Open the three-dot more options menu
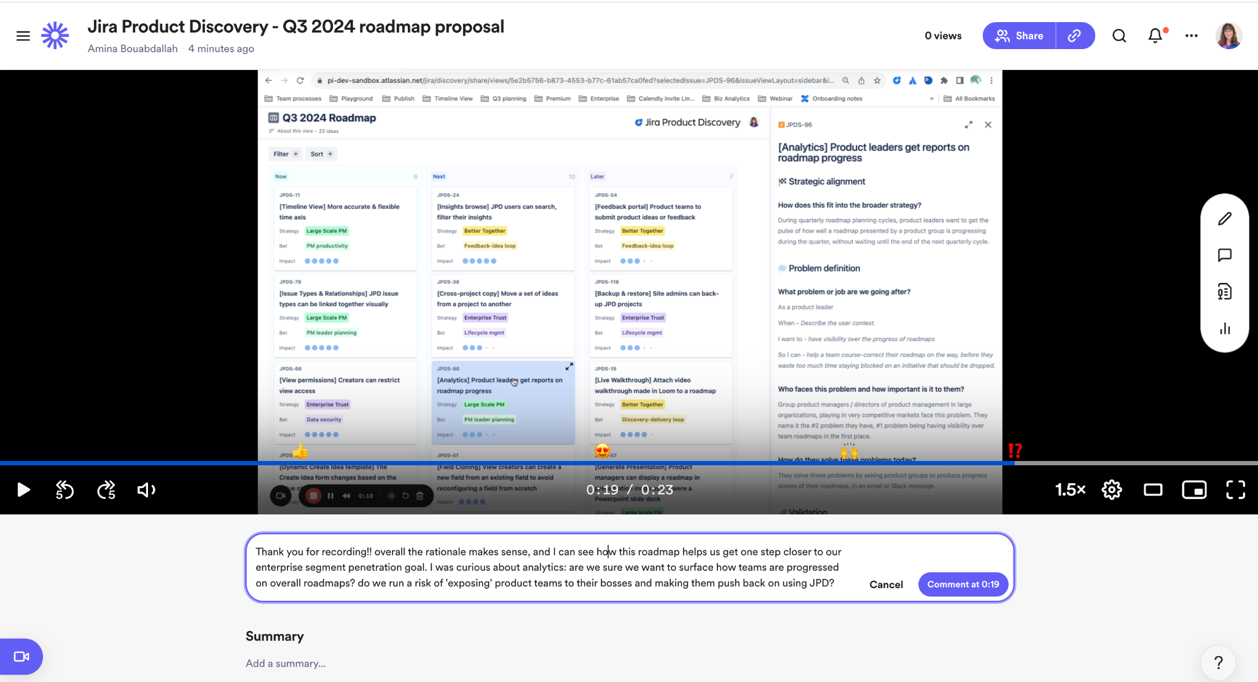The height and width of the screenshot is (682, 1258). 1191,36
